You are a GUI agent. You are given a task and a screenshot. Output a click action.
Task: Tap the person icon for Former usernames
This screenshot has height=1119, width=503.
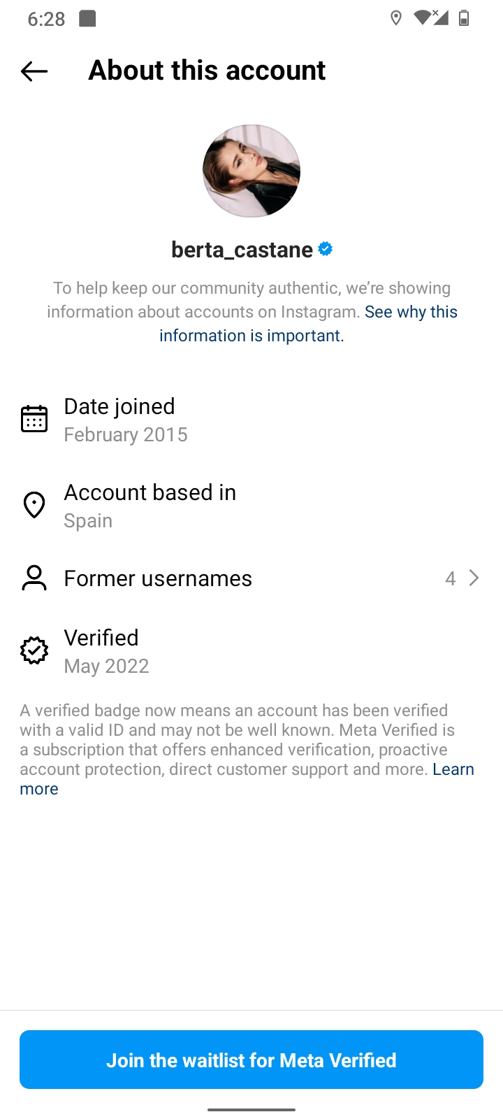[34, 578]
